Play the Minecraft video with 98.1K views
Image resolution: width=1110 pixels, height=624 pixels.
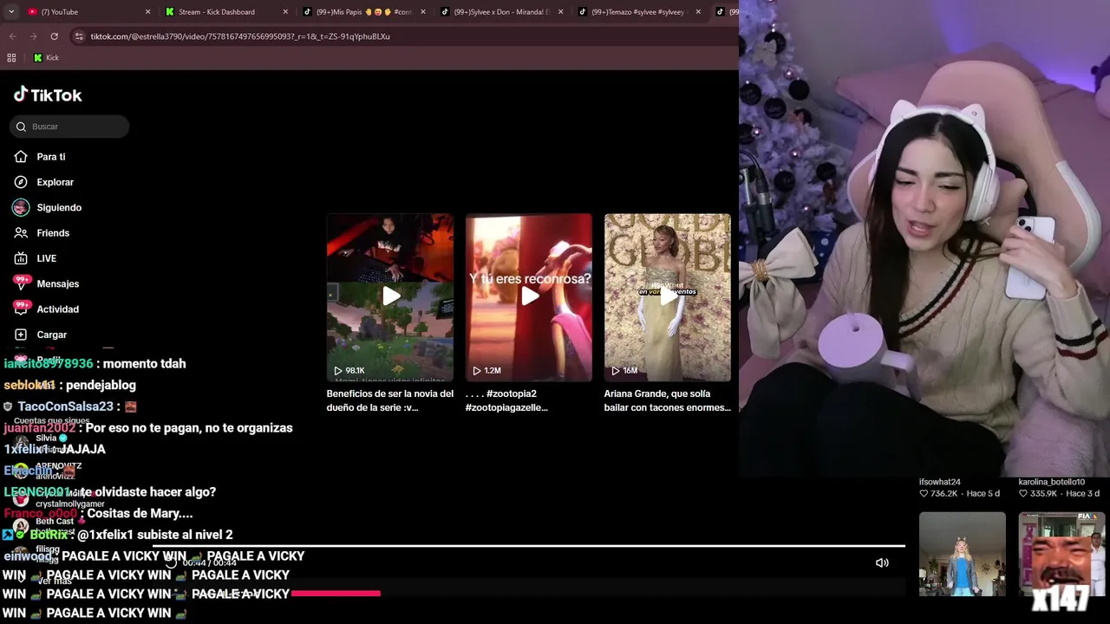tap(390, 297)
